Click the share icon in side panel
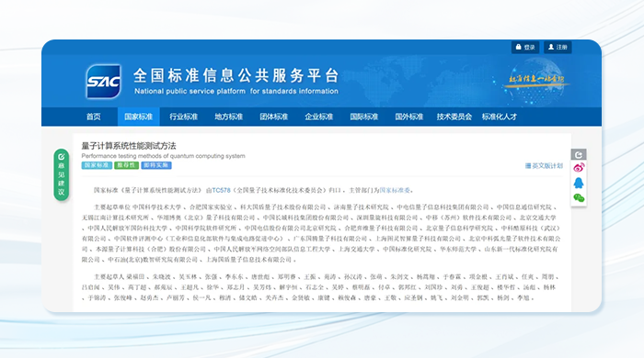The height and width of the screenshot is (358, 644). click(579, 154)
